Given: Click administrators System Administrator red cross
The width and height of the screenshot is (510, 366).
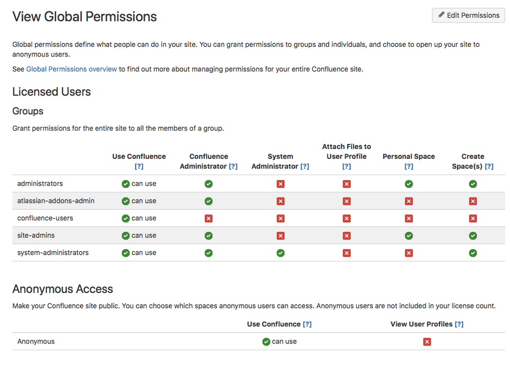Looking at the screenshot, I should click(x=280, y=184).
